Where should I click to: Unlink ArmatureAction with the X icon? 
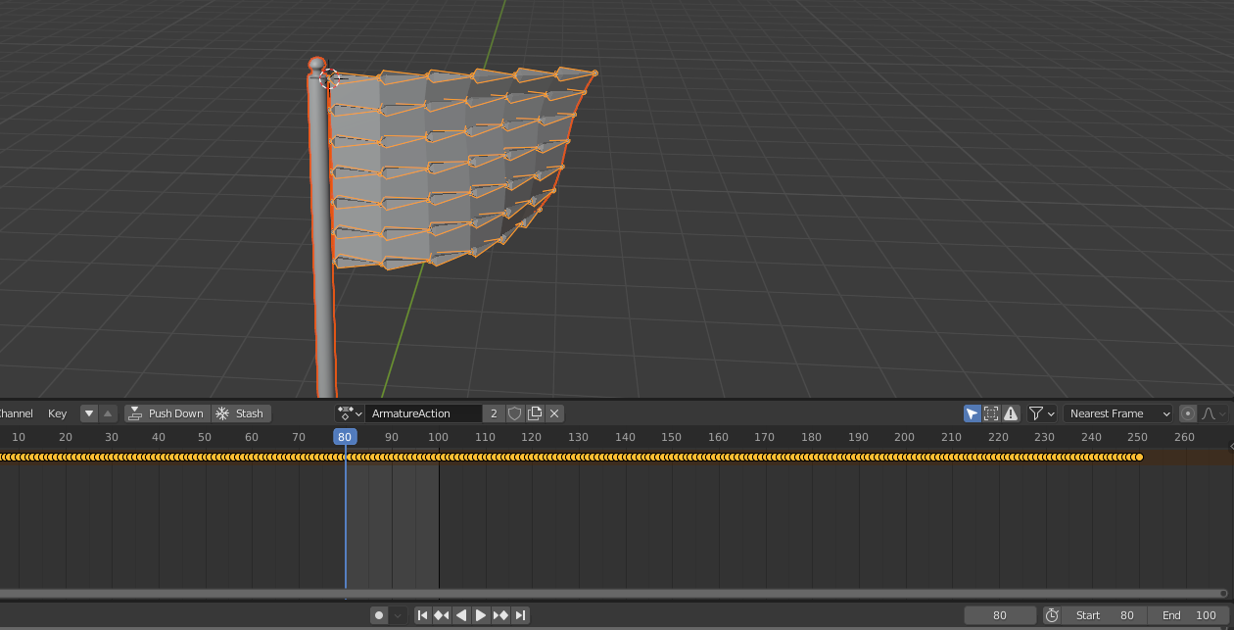pos(554,413)
